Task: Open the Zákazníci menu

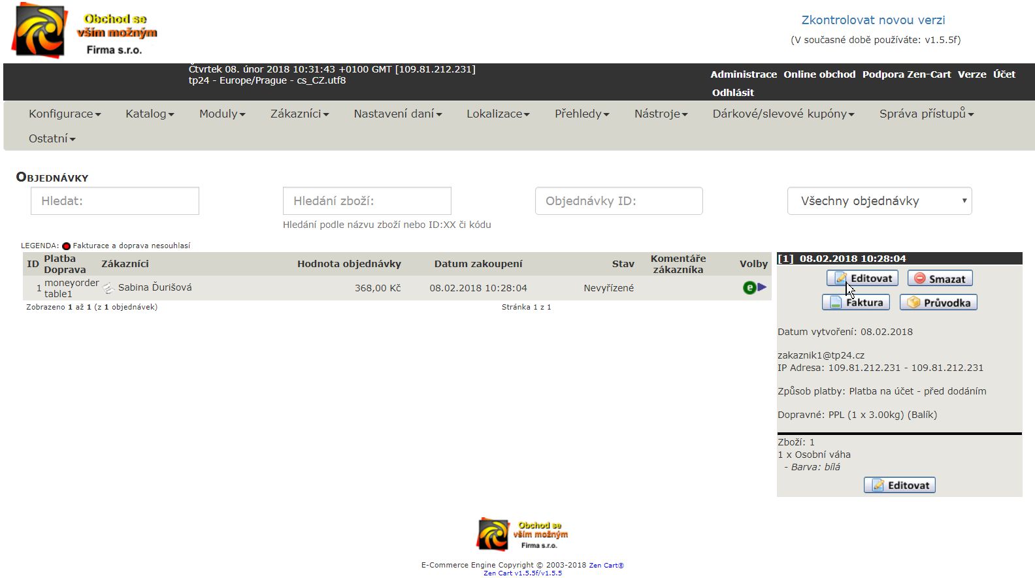Action: 299,114
